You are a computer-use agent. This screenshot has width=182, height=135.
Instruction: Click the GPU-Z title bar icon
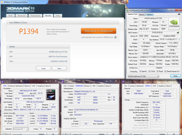pyautogui.click(x=127, y=11)
